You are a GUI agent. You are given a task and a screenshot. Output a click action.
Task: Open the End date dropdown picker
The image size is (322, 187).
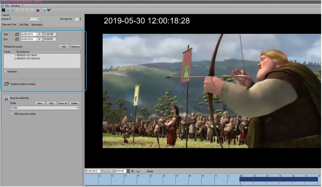[x=39, y=39]
